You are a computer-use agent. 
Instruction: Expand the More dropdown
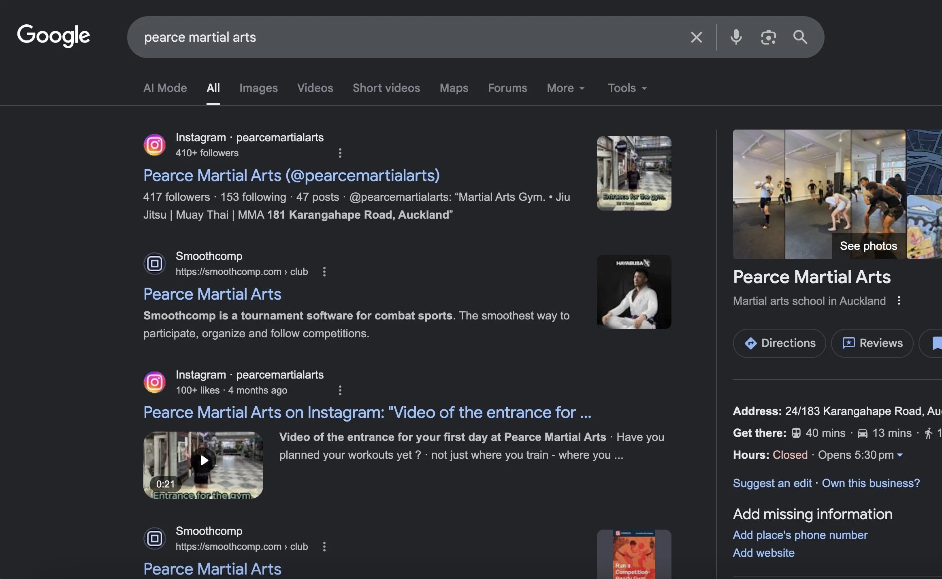pos(566,88)
